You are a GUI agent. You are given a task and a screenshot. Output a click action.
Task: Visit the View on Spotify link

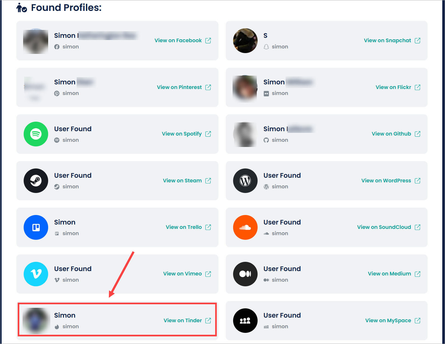pyautogui.click(x=182, y=134)
